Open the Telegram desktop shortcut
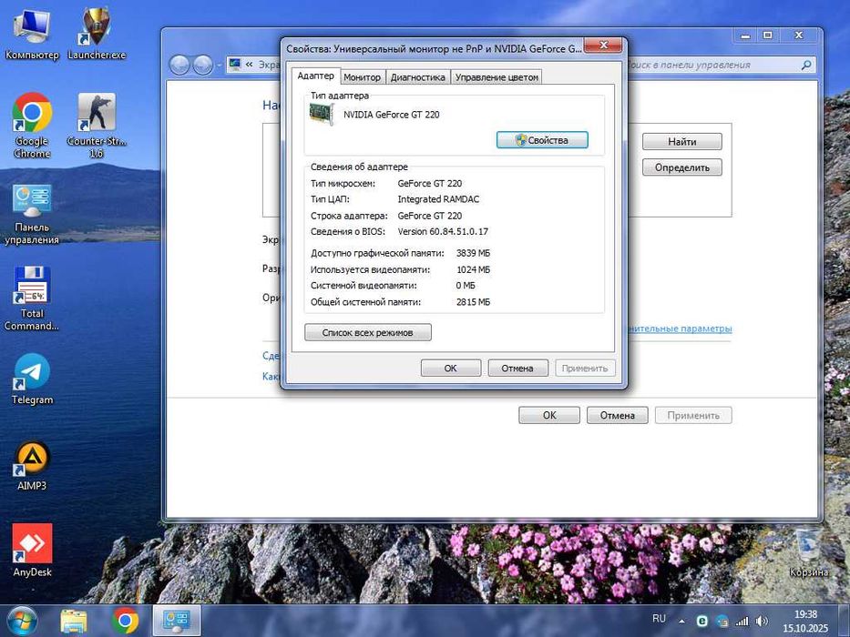 [32, 379]
